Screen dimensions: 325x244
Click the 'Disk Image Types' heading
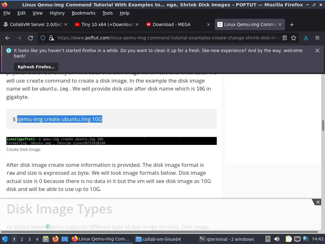(x=59, y=209)
